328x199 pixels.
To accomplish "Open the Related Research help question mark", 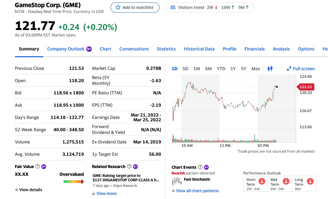I will click(129, 166).
